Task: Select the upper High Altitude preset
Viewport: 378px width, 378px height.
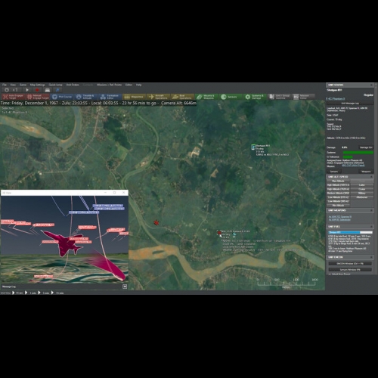Action: (338, 185)
